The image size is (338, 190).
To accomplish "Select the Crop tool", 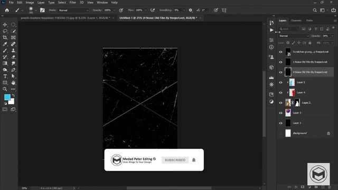I will [x=5, y=37].
